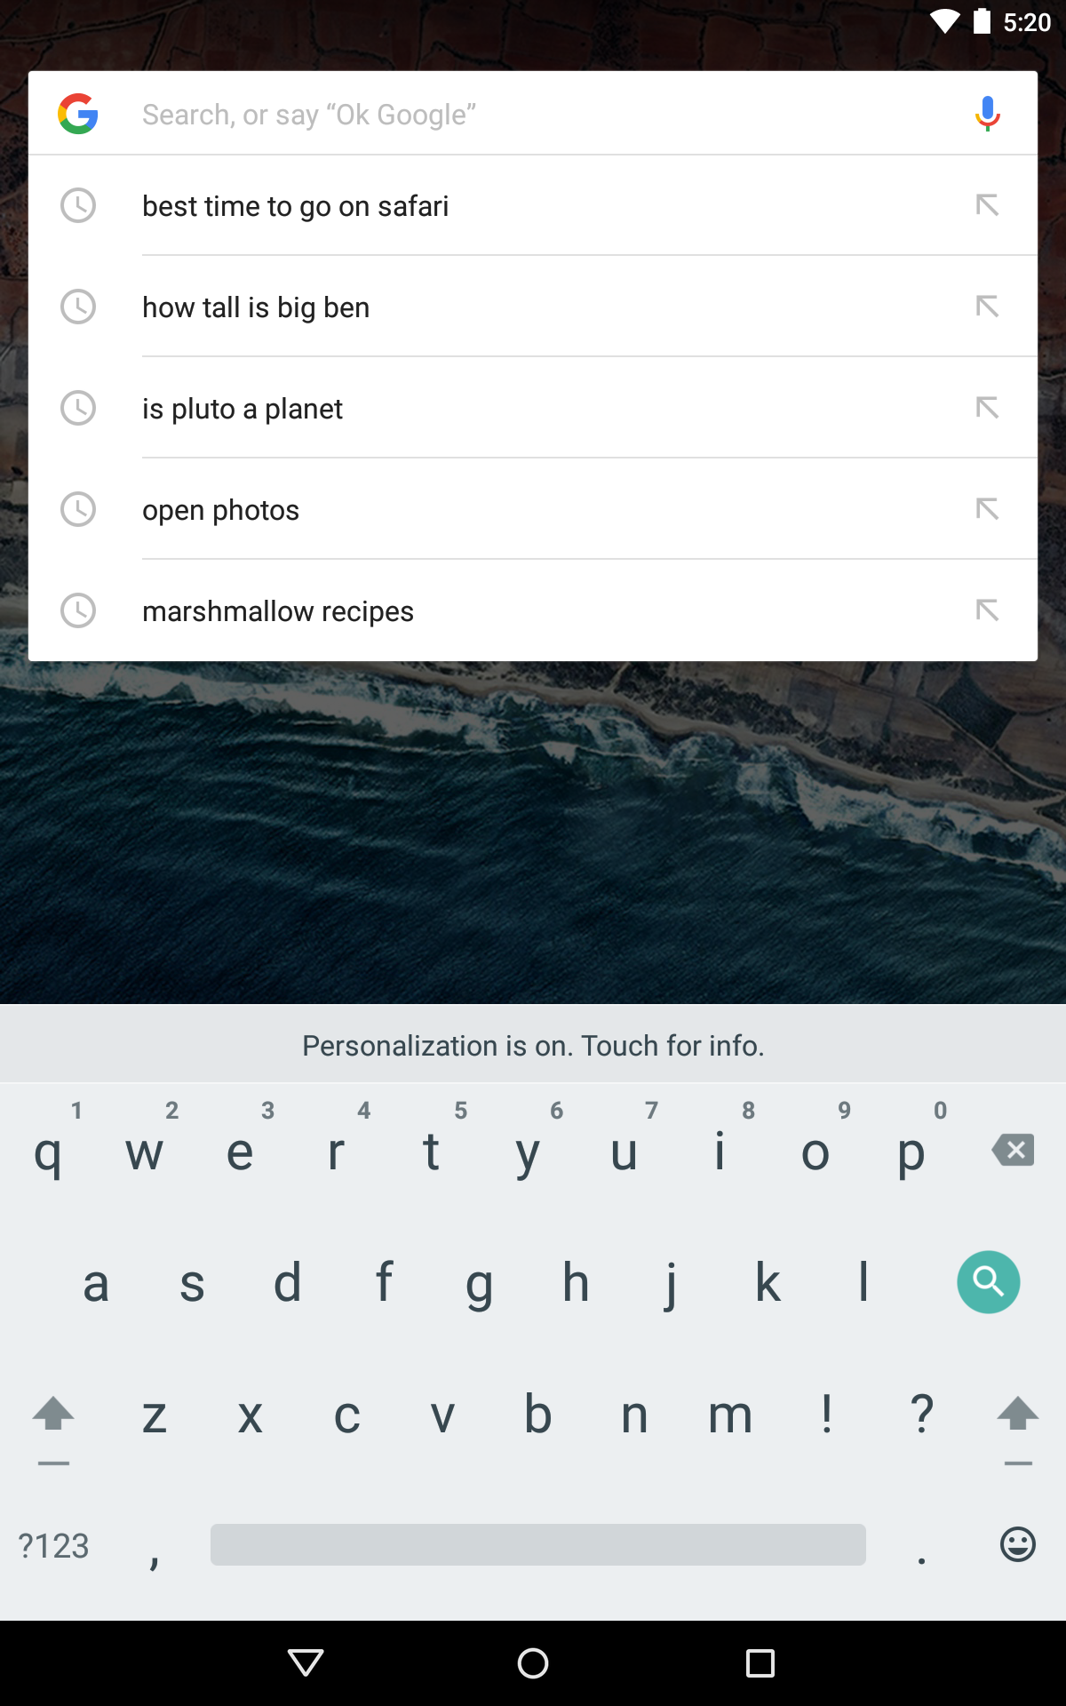This screenshot has width=1066, height=1706.
Task: Open the emoji keyboard
Action: click(x=1017, y=1544)
